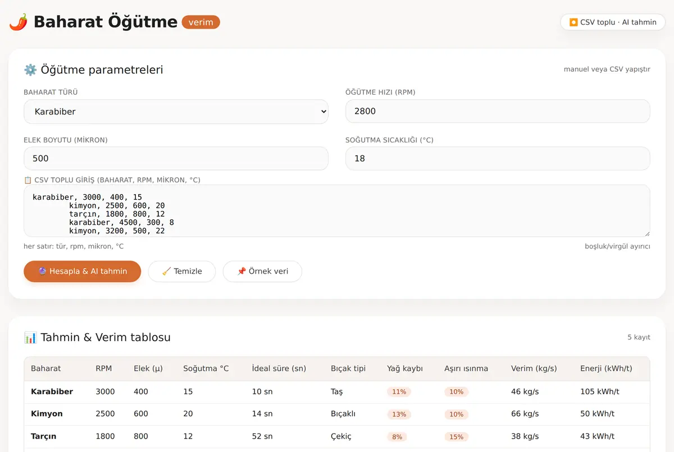Click the "manuel veya CSV yapıştır" hint

click(607, 70)
